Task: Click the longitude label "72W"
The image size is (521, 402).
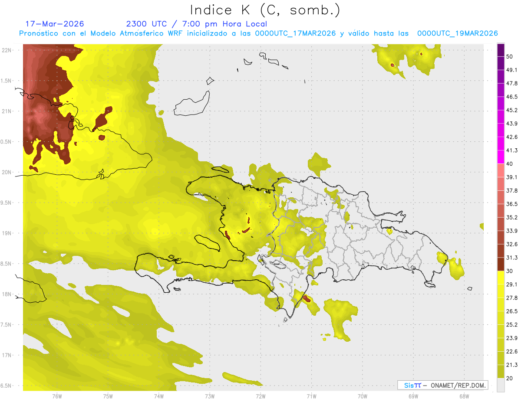Action: 260,396
